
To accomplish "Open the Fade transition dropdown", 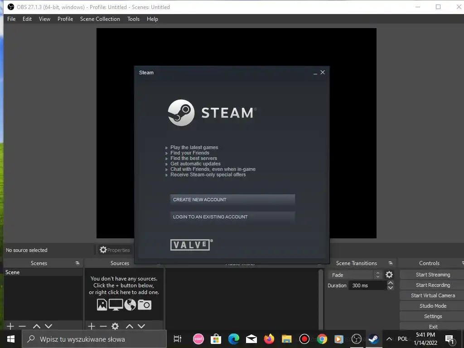I will [x=355, y=275].
